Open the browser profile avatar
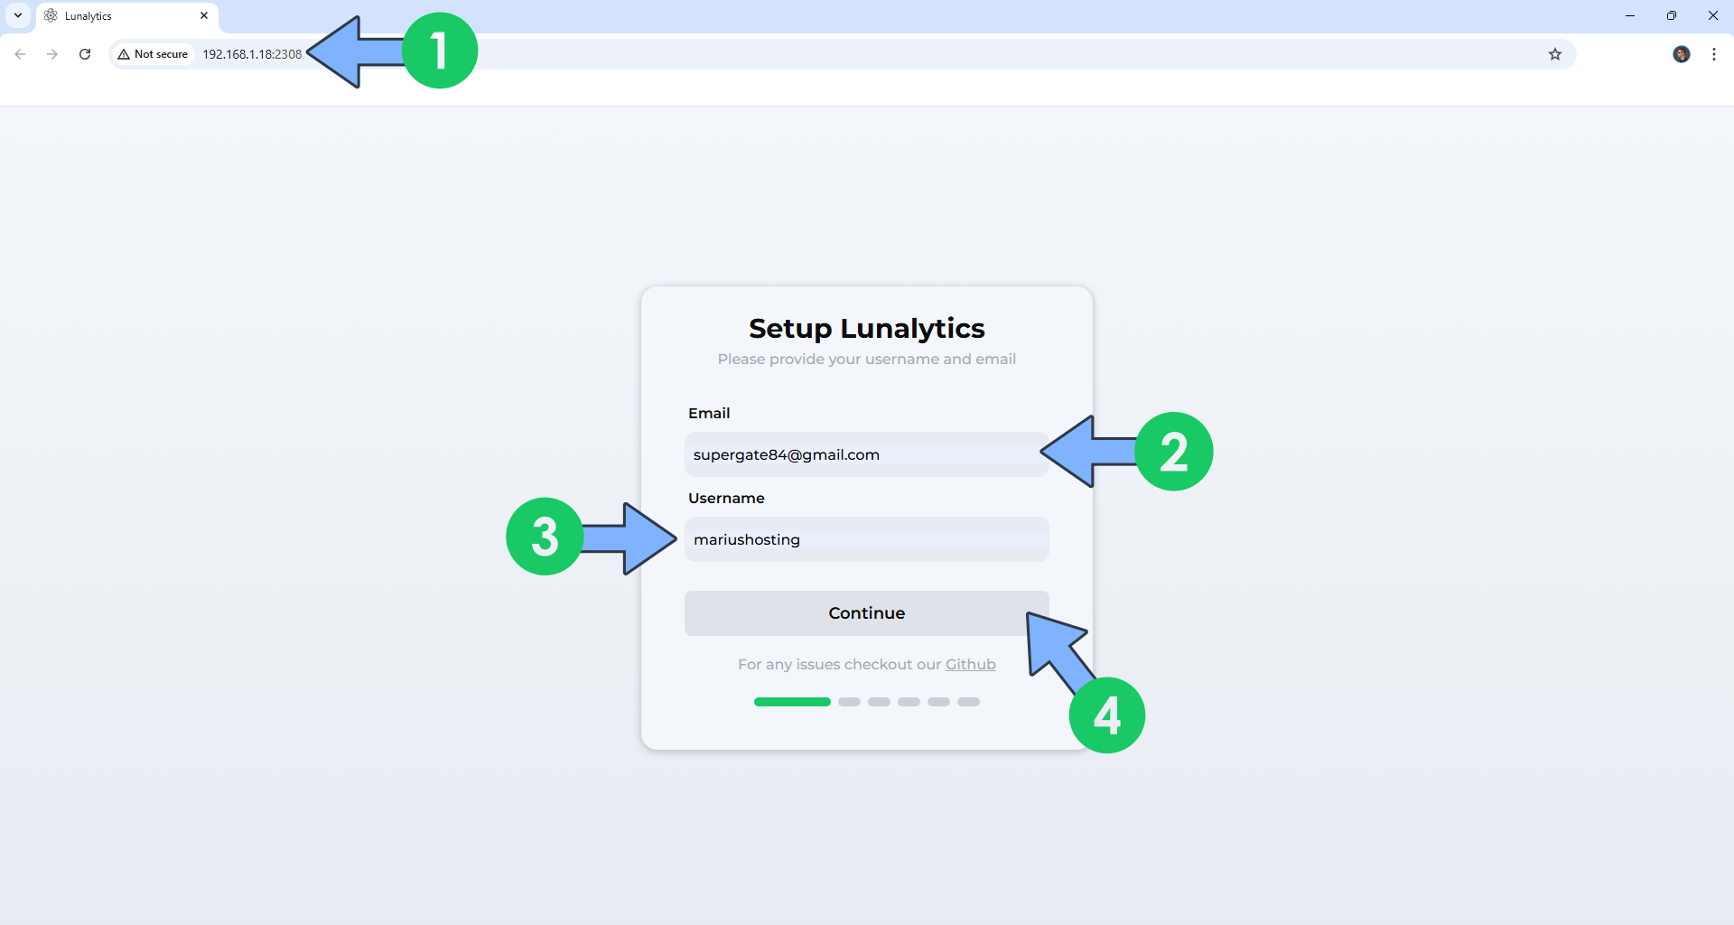The height and width of the screenshot is (925, 1734). point(1682,54)
